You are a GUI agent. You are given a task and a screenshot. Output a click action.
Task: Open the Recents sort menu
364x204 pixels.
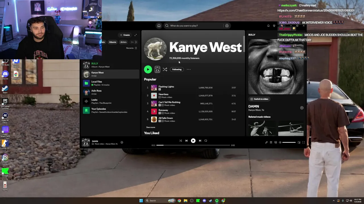click(132, 48)
